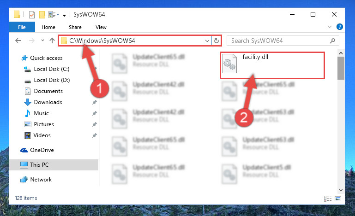Click the Back navigation arrow
Screen dimensions: 355x216
(18, 41)
